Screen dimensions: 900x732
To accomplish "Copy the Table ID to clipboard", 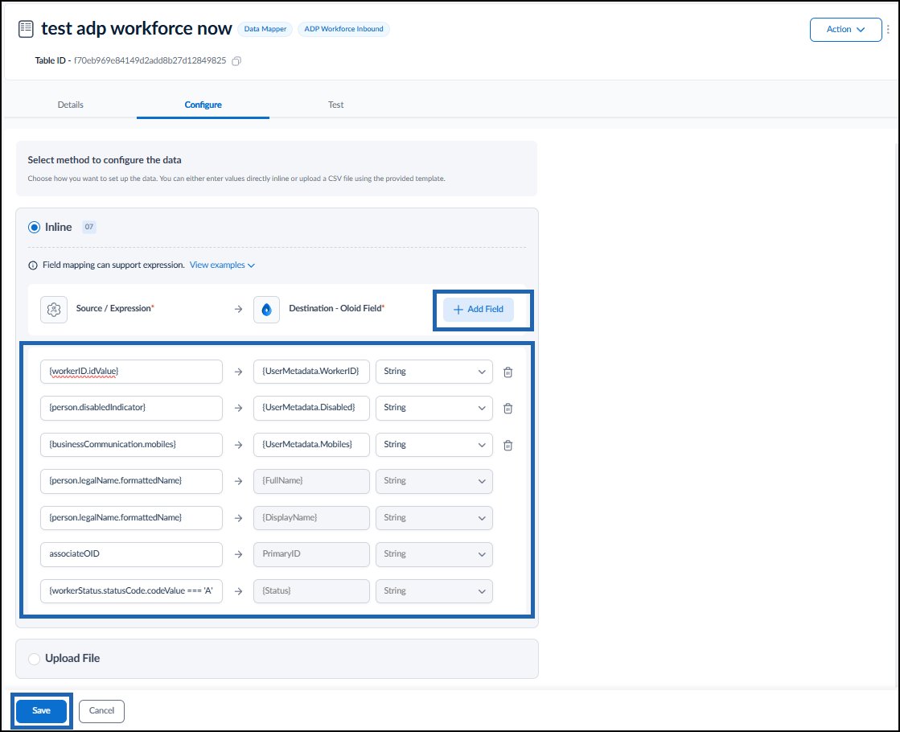I will click(x=236, y=61).
